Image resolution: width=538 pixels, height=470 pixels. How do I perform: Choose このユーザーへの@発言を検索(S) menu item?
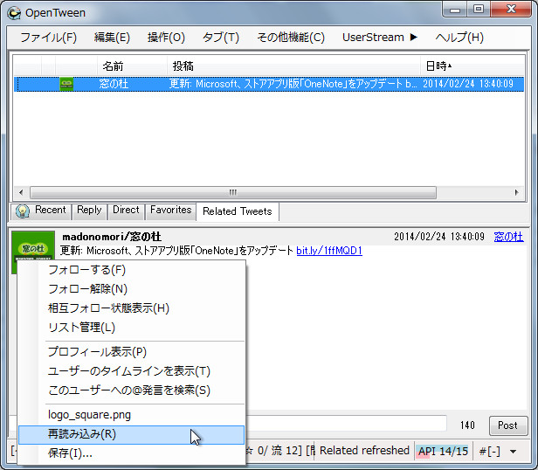131,391
